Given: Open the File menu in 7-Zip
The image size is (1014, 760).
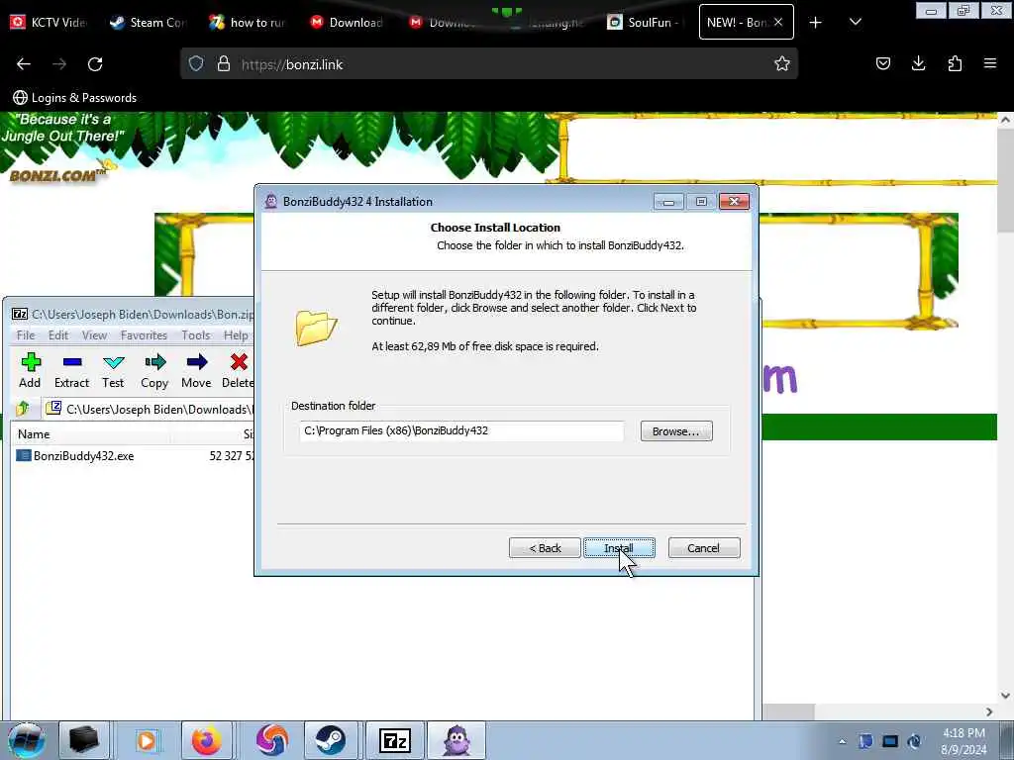Looking at the screenshot, I should tap(26, 334).
